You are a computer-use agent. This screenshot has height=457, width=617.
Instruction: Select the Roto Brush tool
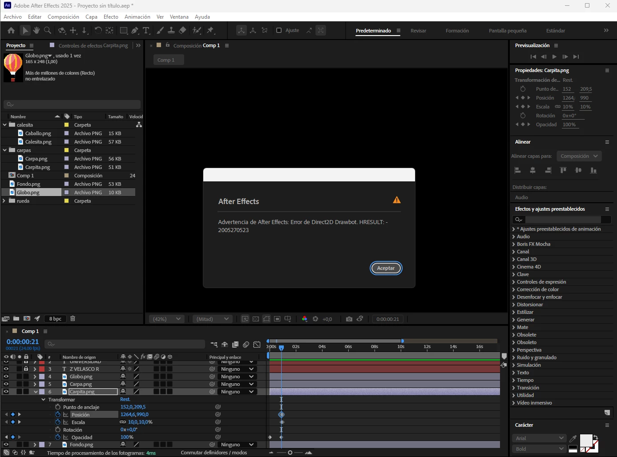point(197,30)
